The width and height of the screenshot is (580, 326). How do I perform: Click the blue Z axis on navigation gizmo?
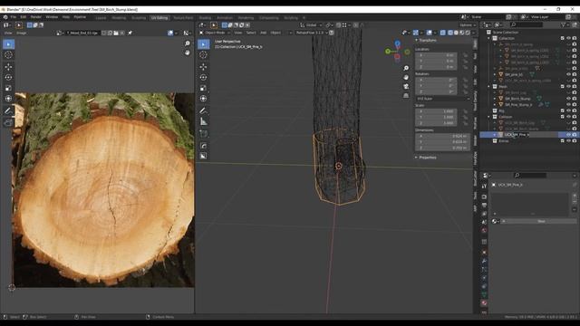[397, 43]
